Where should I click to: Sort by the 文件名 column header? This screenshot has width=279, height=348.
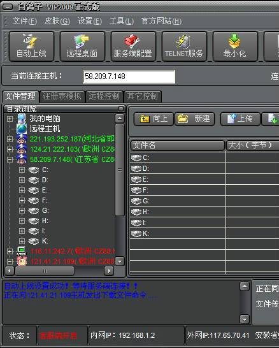click(178, 145)
